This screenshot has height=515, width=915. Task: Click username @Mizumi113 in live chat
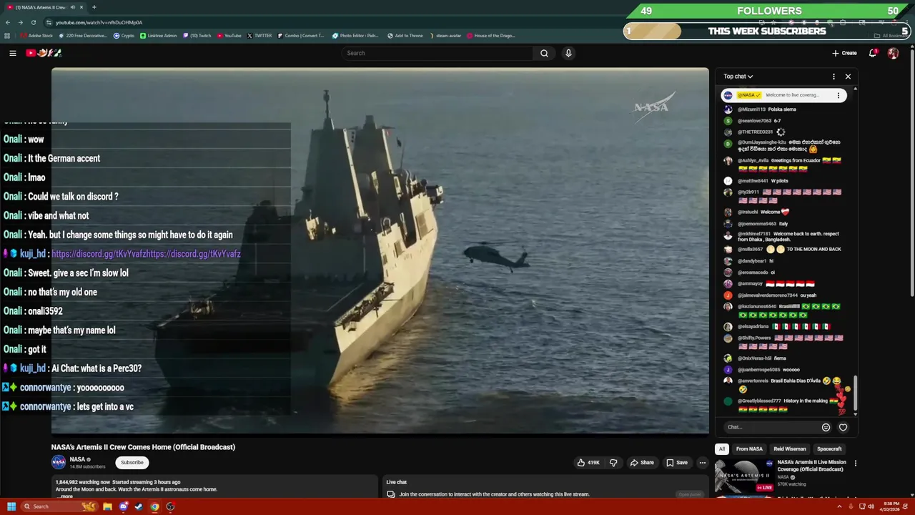pos(751,109)
